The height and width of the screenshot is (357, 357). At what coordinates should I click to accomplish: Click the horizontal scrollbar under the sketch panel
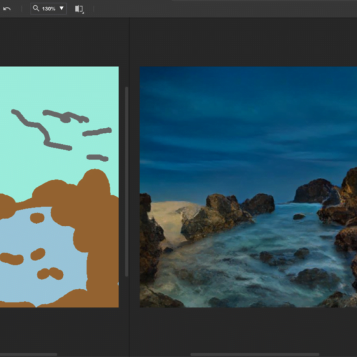29,354
